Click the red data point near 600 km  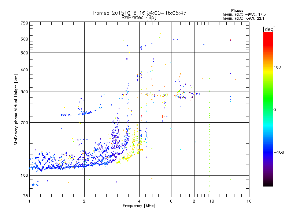[231, 40]
